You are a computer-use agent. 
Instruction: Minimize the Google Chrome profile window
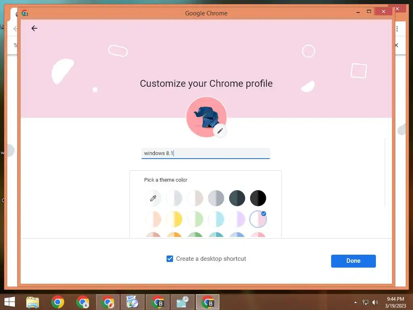click(358, 12)
